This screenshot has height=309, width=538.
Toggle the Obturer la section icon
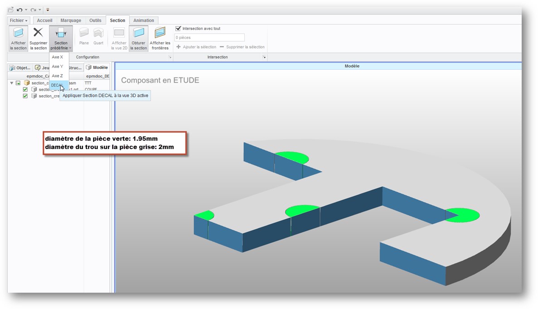[138, 34]
